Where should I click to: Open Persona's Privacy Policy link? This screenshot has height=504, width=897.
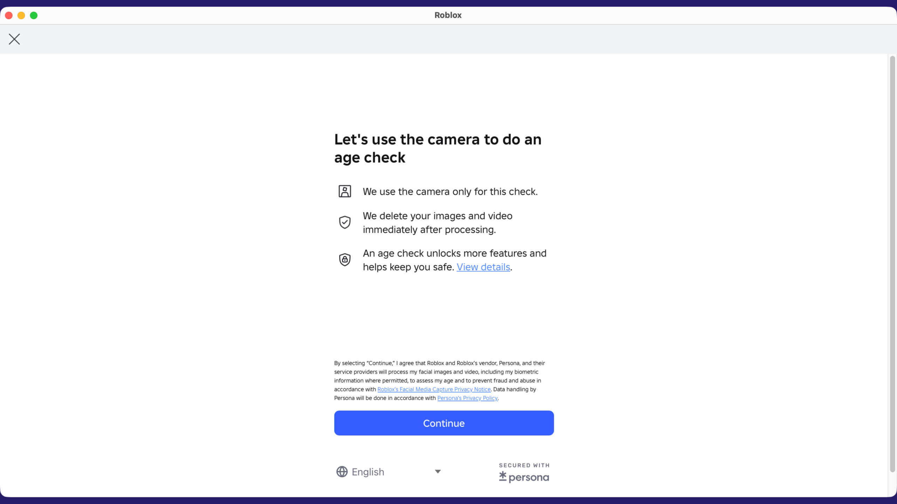click(x=467, y=398)
